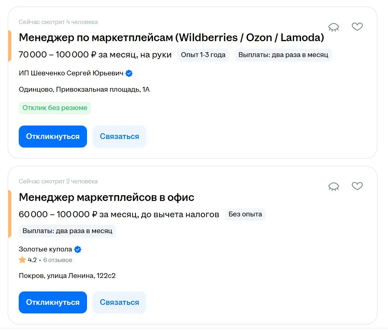The height and width of the screenshot is (333, 388).
Task: Open employer page Золотые купола
Action: (x=45, y=249)
